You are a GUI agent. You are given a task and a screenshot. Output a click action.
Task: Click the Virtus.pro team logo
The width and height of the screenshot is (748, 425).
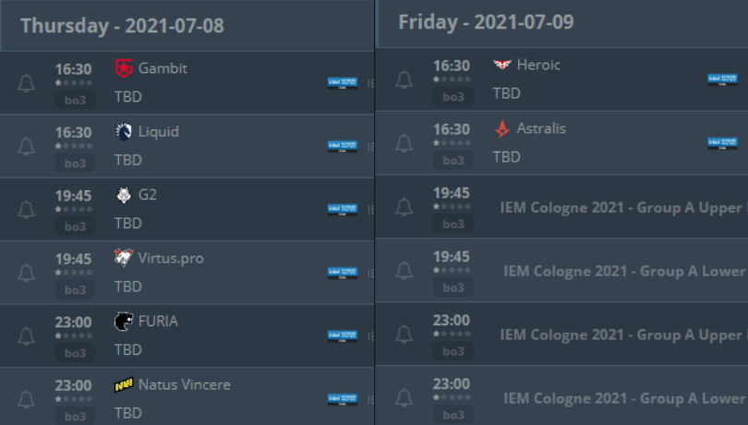[124, 258]
